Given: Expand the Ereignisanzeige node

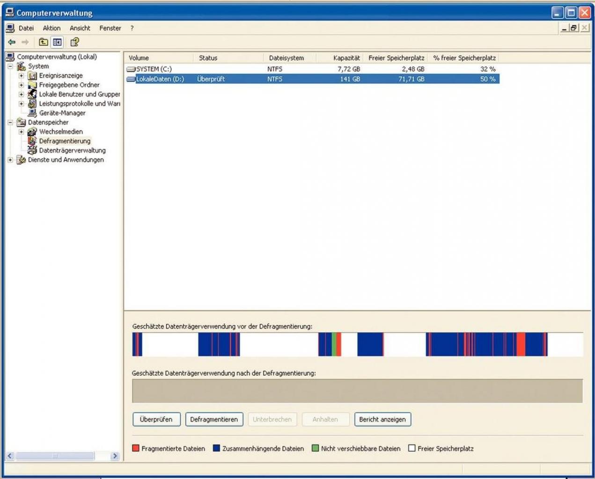Looking at the screenshot, I should click(x=21, y=75).
